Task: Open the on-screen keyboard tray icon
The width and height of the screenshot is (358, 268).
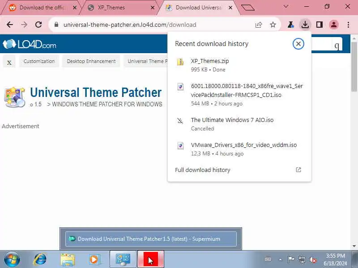Action: 268,259
